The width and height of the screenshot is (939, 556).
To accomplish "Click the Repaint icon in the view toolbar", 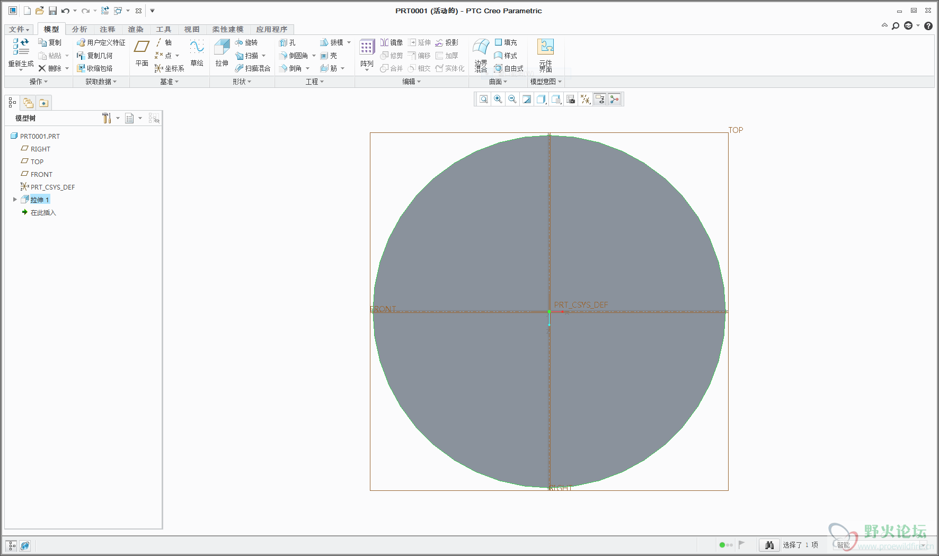I will (x=527, y=99).
